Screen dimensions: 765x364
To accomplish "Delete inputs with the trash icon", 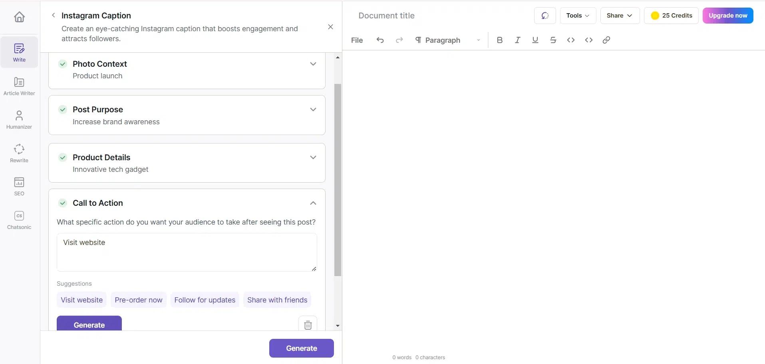I will tap(308, 325).
